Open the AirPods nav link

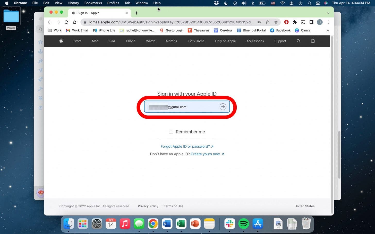coord(171,41)
